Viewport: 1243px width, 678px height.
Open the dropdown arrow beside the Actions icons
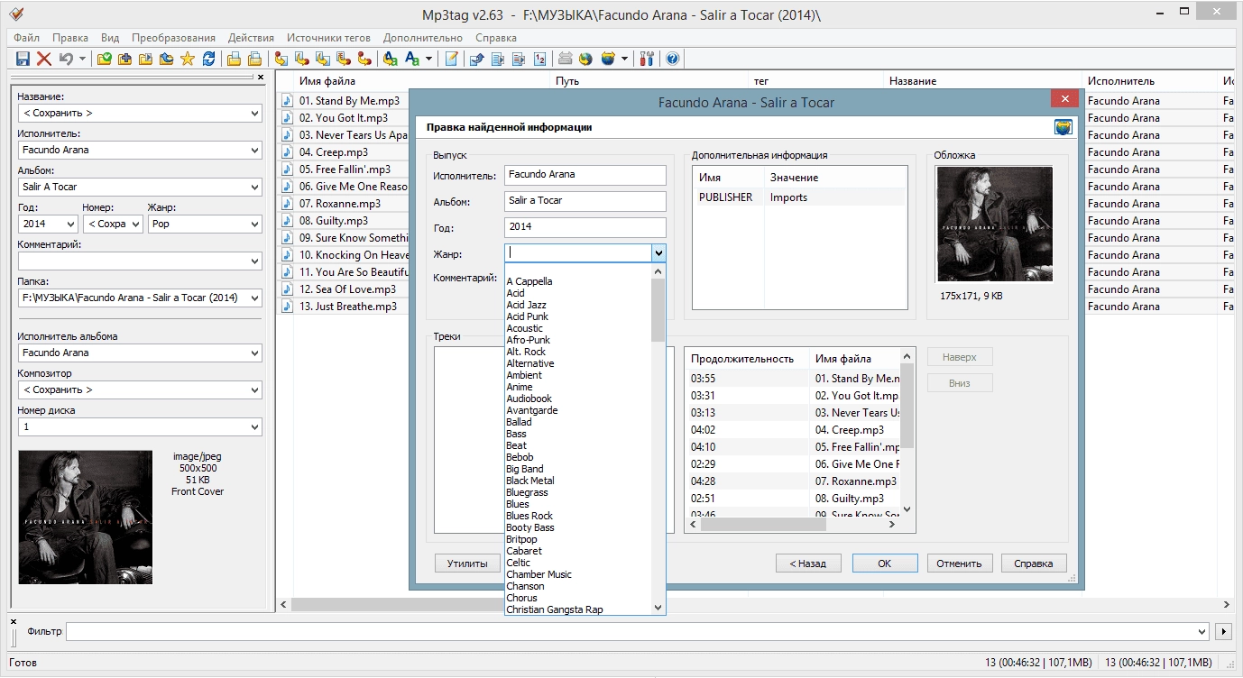428,59
